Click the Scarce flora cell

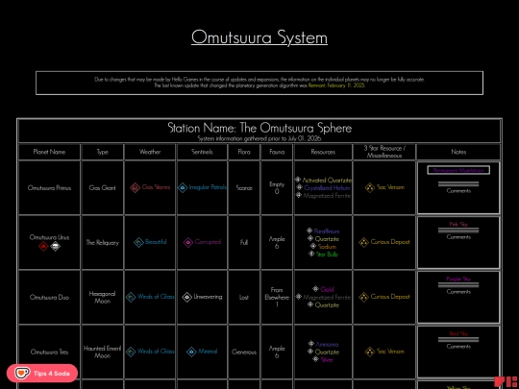click(x=244, y=188)
